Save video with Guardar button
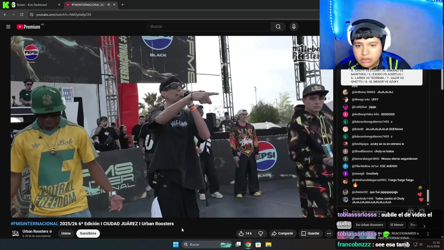The width and height of the screenshot is (444, 250). [x=310, y=233]
